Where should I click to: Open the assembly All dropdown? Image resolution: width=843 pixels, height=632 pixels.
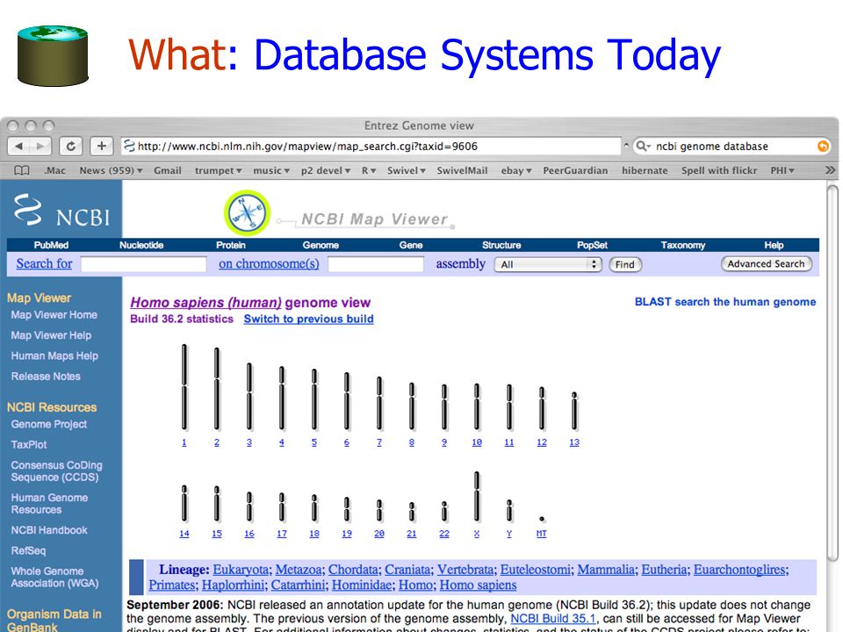click(x=547, y=264)
